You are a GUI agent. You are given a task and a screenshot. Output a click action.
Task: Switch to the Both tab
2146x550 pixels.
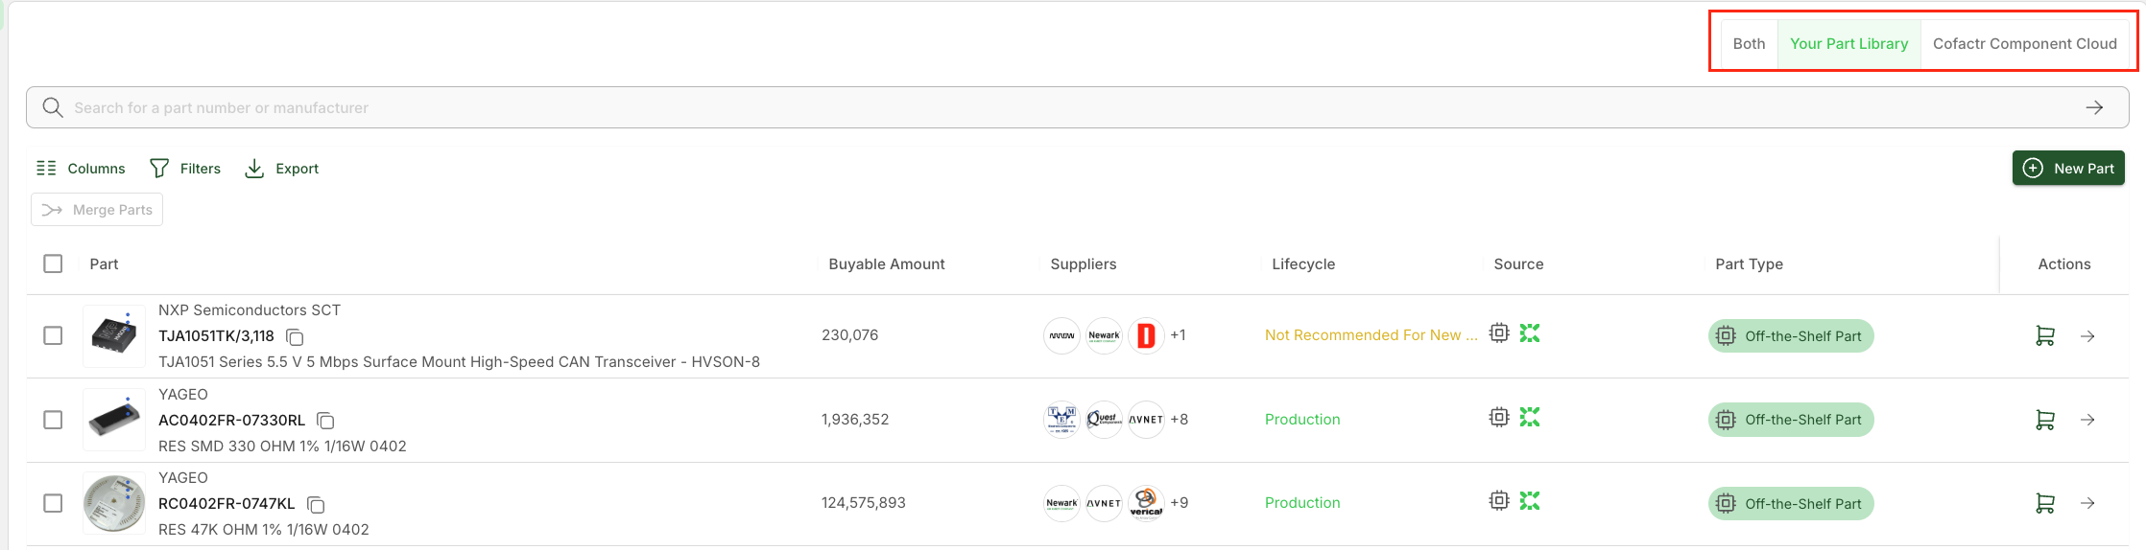[x=1749, y=44]
